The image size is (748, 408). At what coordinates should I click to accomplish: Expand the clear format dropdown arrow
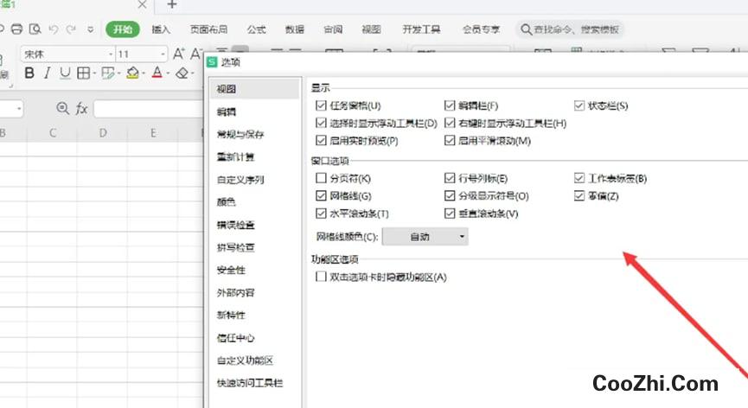coord(192,73)
